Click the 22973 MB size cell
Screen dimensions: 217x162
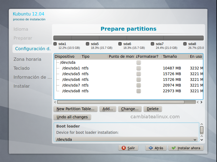[172, 91]
